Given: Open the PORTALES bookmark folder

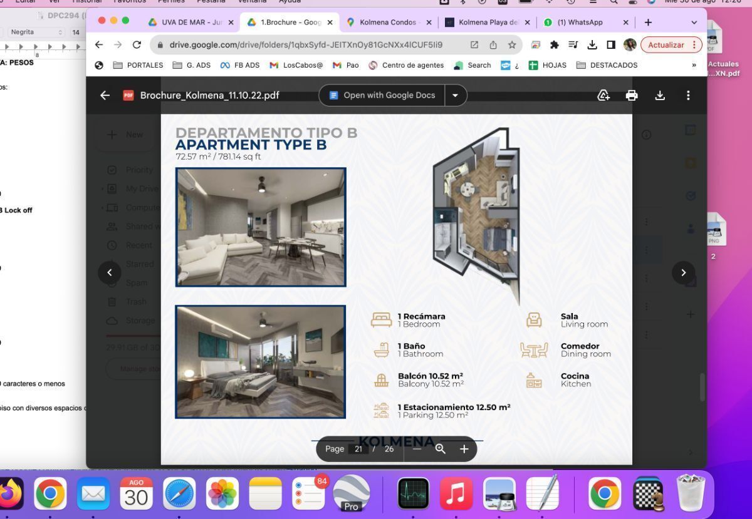Looking at the screenshot, I should tap(138, 65).
